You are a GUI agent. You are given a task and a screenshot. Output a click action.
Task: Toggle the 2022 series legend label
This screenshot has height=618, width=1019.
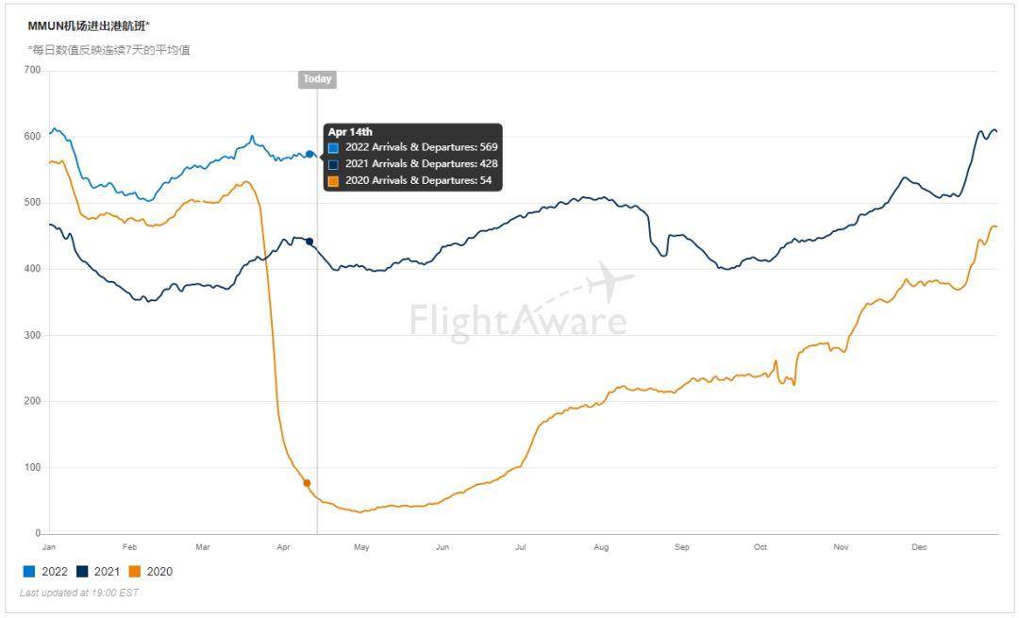(54, 571)
